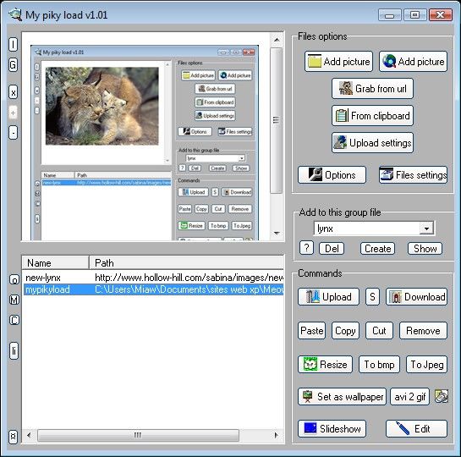Select the mypikyload row
The width and height of the screenshot is (461, 457).
153,289
